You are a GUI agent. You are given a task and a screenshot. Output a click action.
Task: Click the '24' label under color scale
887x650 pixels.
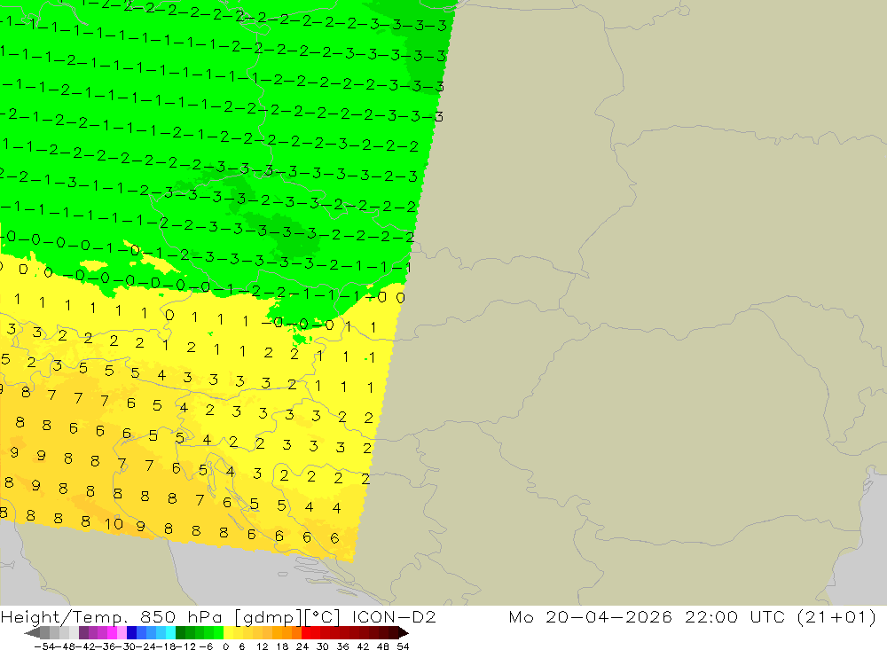[302, 646]
